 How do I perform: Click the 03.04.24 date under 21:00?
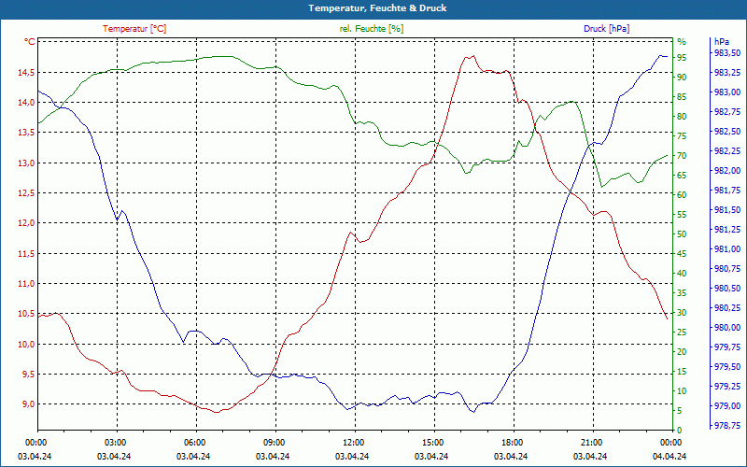590,456
